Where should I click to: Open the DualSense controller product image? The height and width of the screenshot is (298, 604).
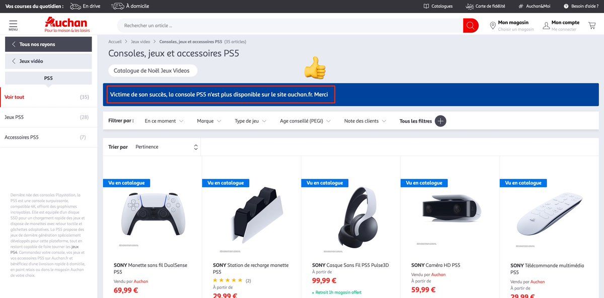(x=153, y=216)
